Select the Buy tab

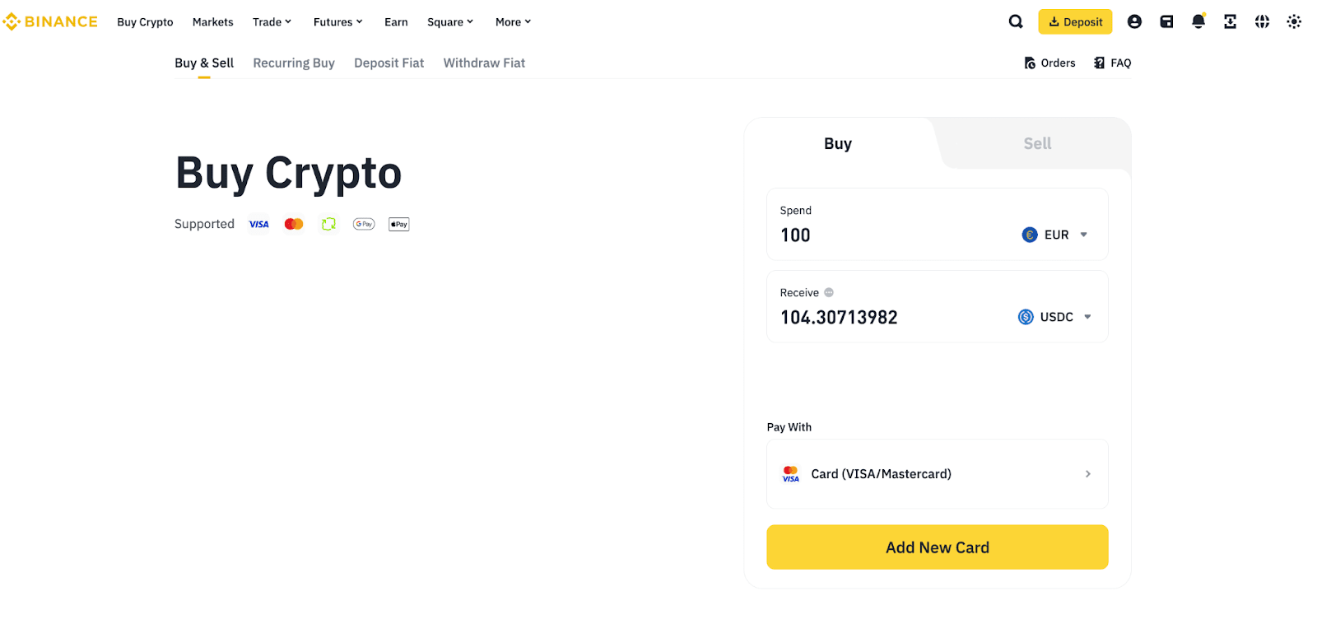click(838, 143)
